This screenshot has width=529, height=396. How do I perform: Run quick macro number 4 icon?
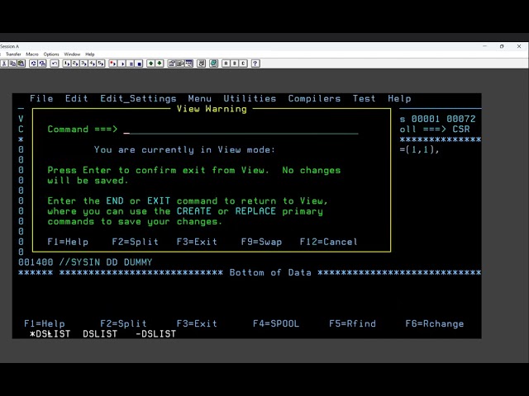[92, 64]
